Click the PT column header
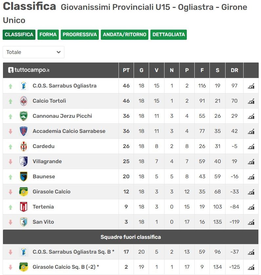 point(126,70)
